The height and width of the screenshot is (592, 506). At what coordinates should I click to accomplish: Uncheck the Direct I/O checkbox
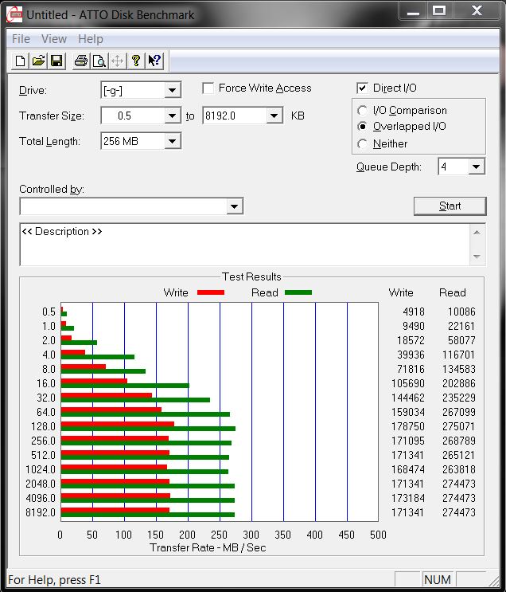coord(363,88)
